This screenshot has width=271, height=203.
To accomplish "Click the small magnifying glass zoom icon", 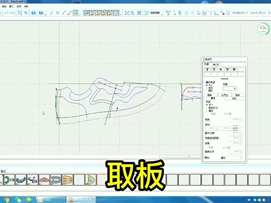I will click(26, 13).
